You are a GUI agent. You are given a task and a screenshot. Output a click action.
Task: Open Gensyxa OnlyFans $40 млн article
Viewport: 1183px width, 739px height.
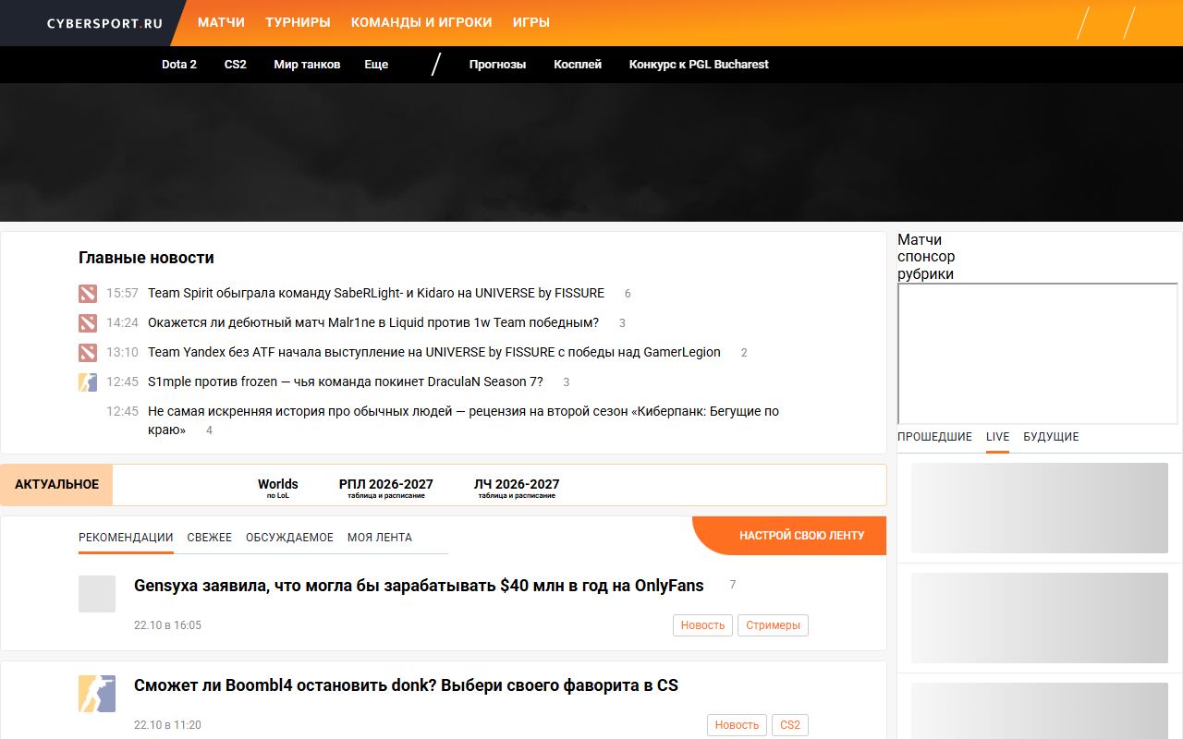click(x=419, y=586)
